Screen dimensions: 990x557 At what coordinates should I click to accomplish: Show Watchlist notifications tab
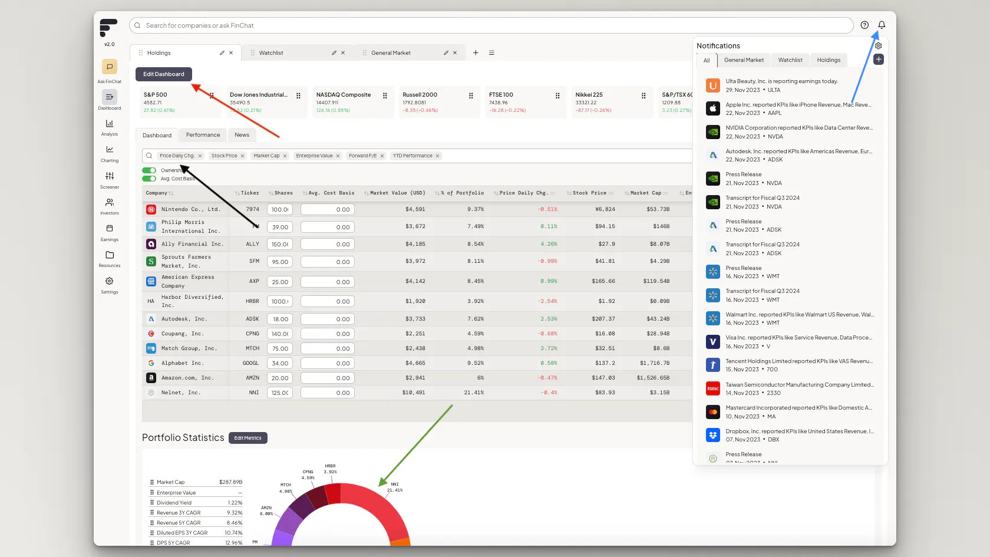tap(790, 60)
